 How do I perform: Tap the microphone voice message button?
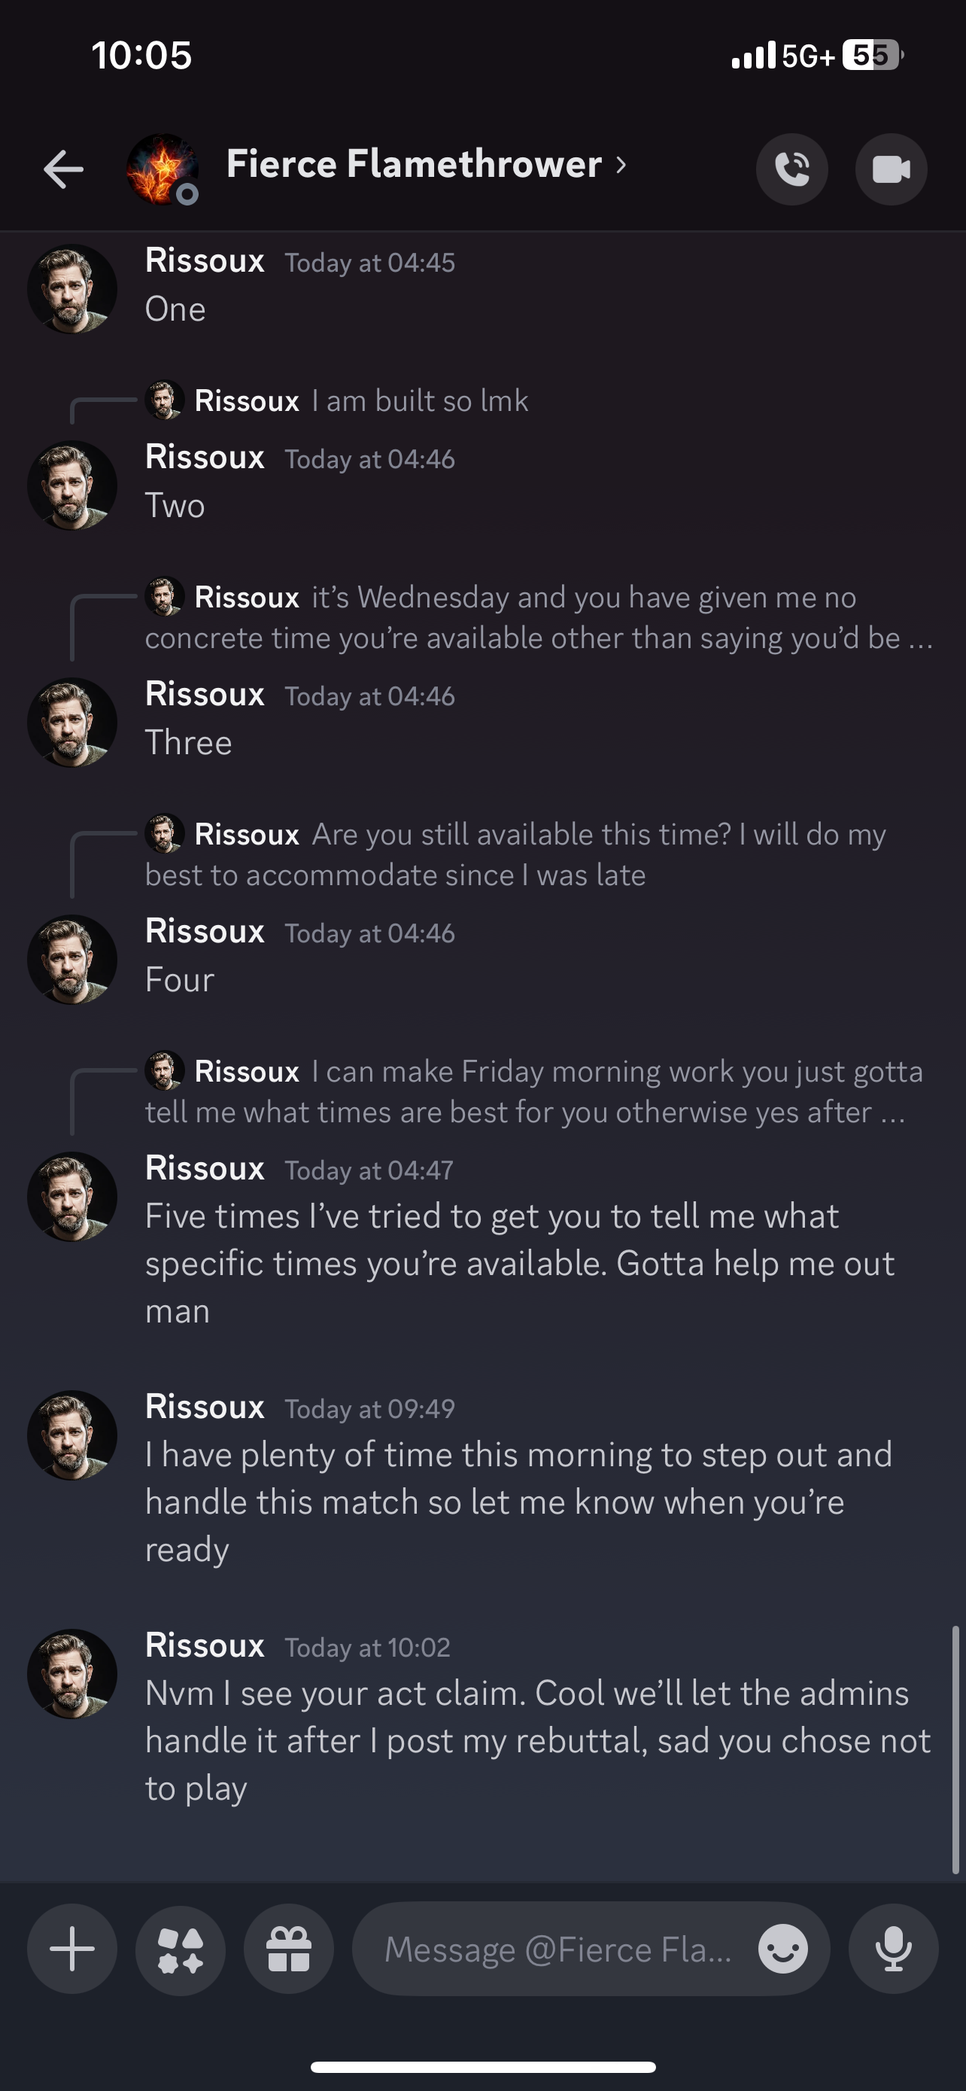pos(893,1949)
